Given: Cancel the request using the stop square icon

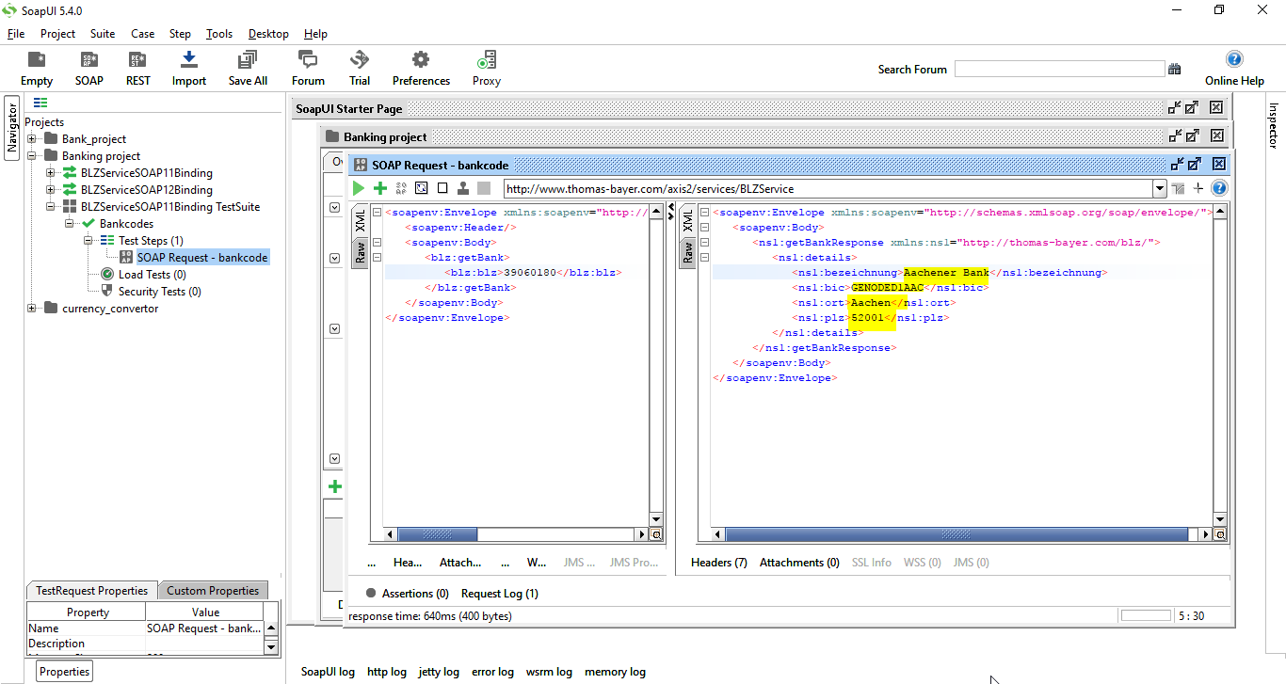Looking at the screenshot, I should pos(443,187).
